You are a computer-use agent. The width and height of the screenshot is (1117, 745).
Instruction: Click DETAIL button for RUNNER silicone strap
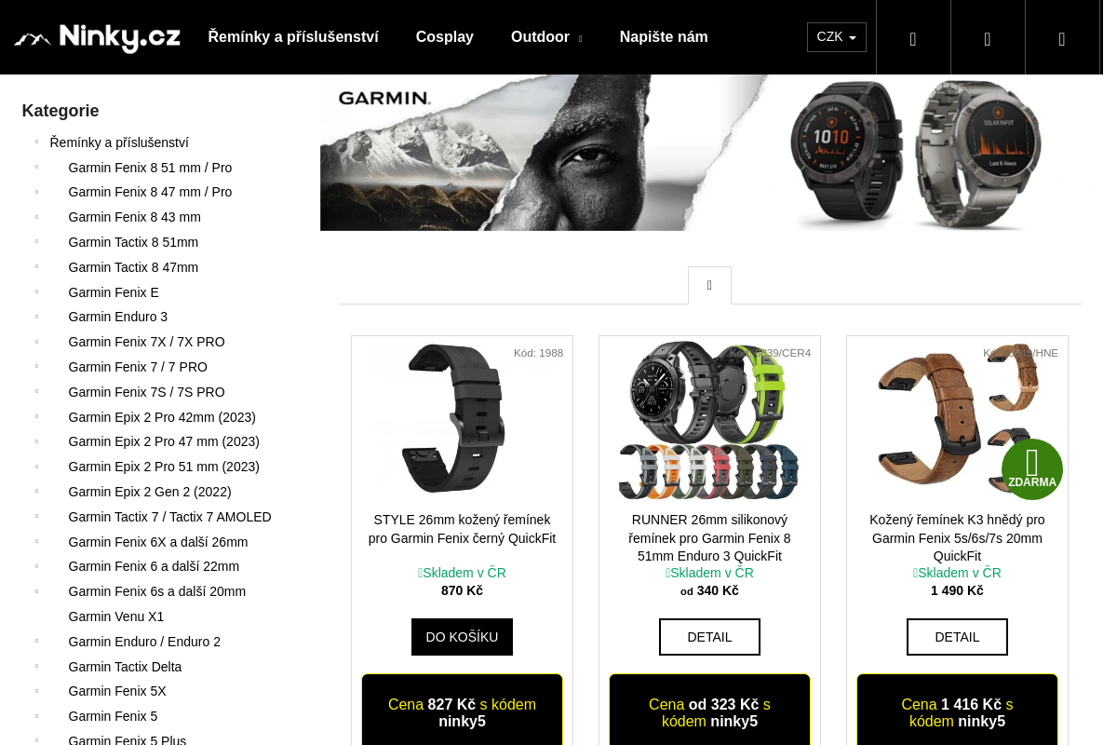coord(709,637)
